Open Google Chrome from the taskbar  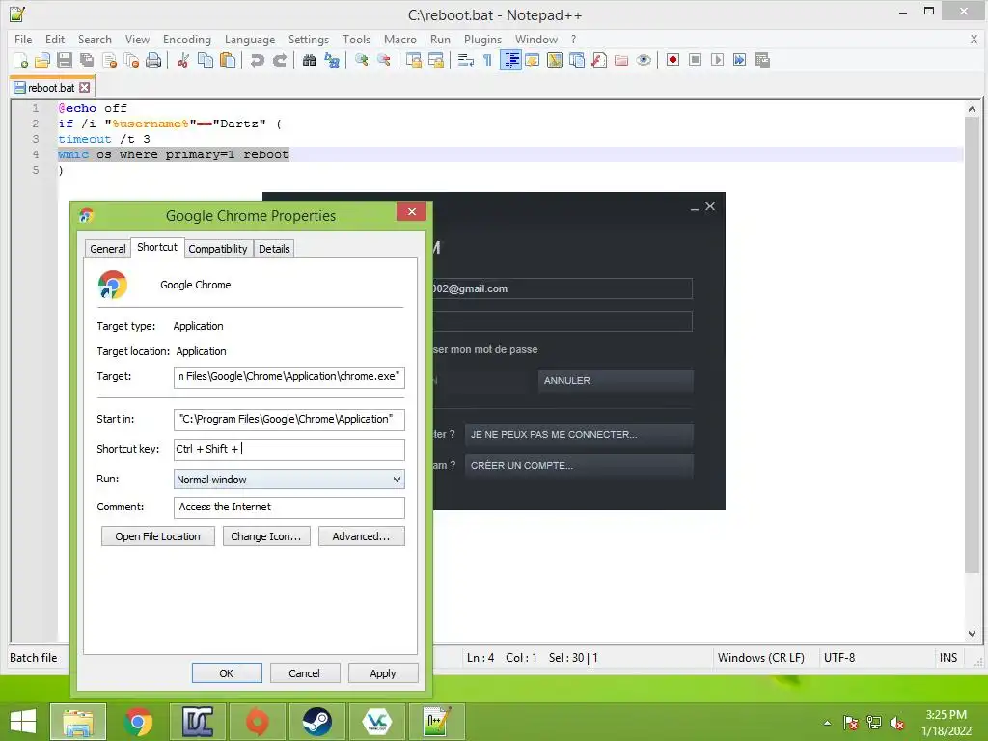(139, 722)
